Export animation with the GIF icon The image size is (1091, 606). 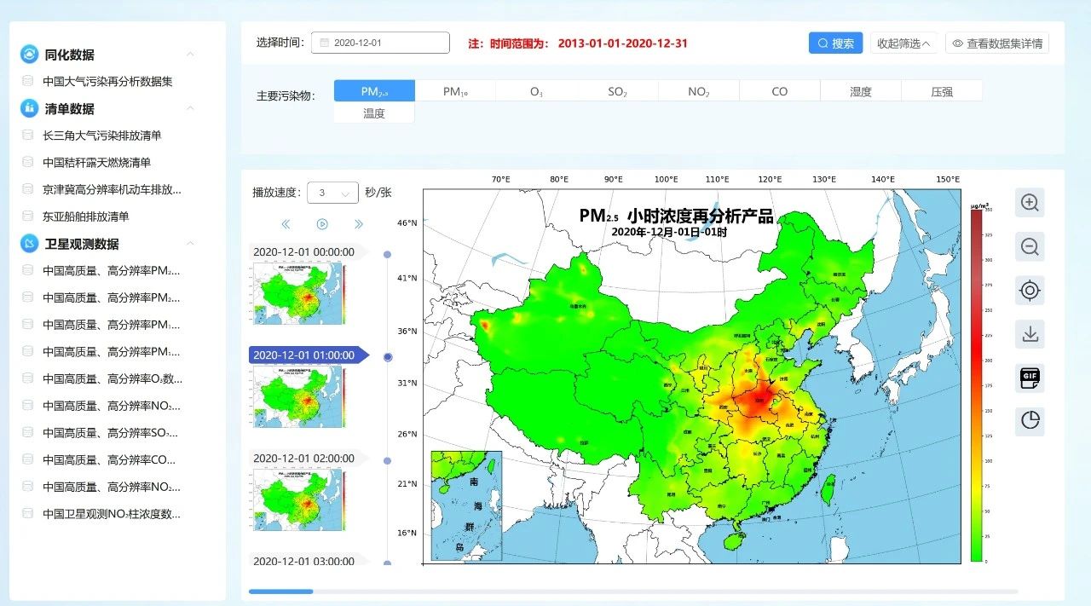1030,378
